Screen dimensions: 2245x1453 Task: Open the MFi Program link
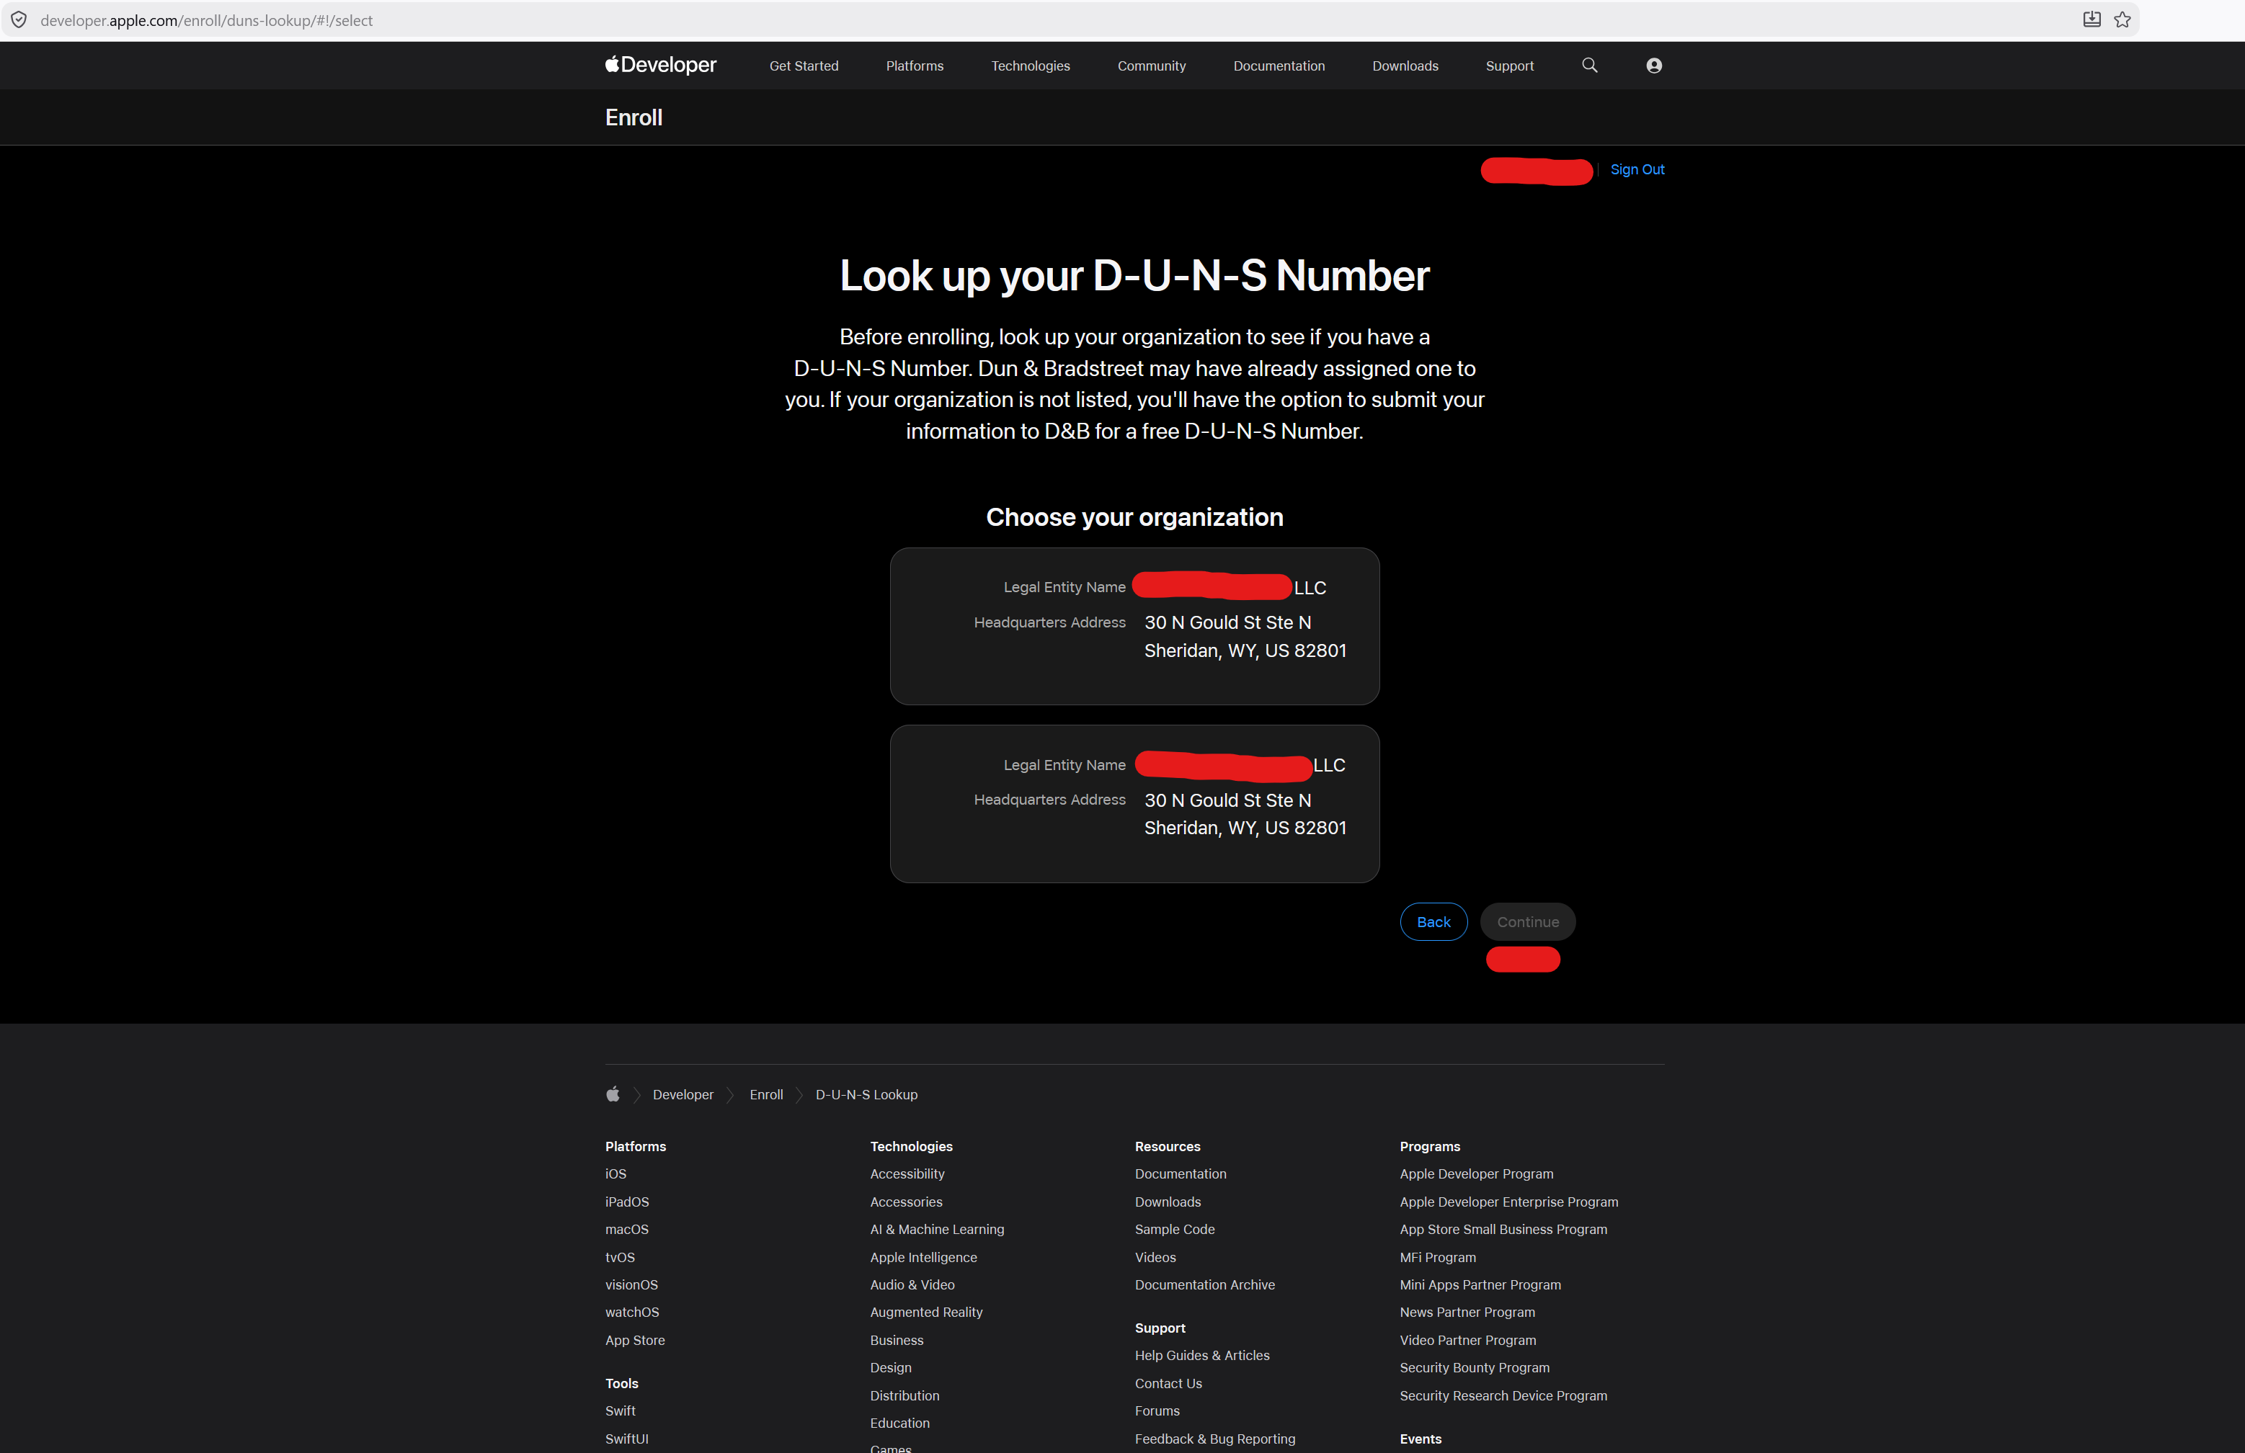(x=1438, y=1258)
